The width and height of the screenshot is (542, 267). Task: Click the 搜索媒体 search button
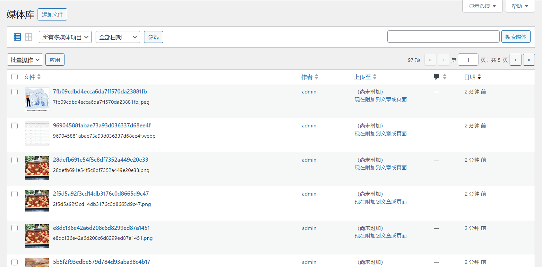516,37
